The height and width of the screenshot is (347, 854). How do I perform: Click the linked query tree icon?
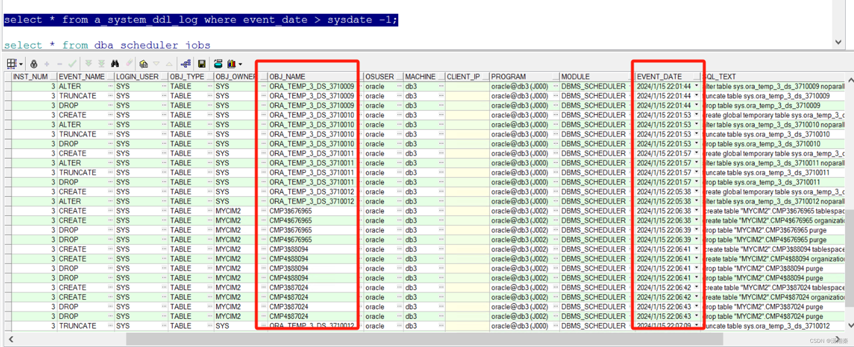[186, 64]
